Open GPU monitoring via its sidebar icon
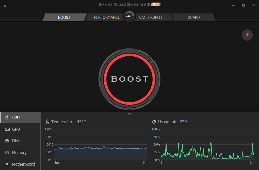Screen dimensions: 259x170 click(x=8, y=129)
